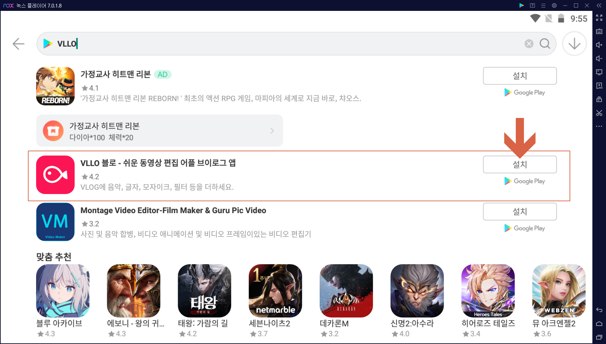Open VLLO pink camera app icon

click(55, 175)
